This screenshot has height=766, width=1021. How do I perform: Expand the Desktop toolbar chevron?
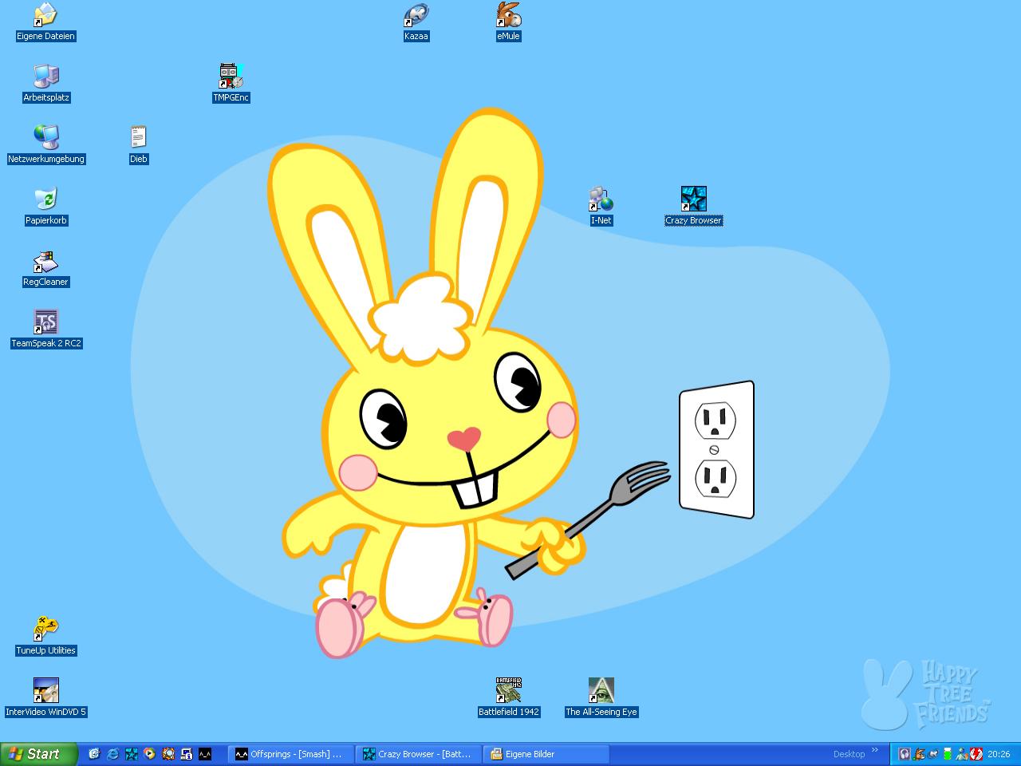point(874,751)
